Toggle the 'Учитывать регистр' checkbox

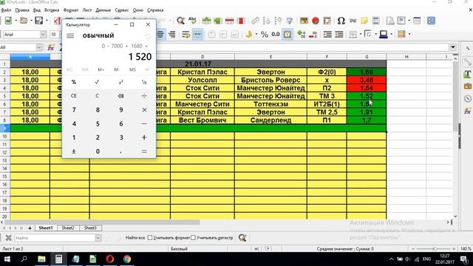[193, 238]
